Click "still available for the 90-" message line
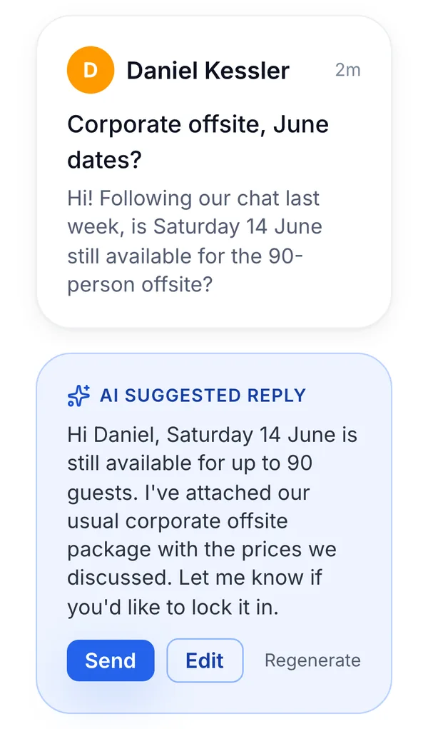428x729 pixels. click(185, 256)
